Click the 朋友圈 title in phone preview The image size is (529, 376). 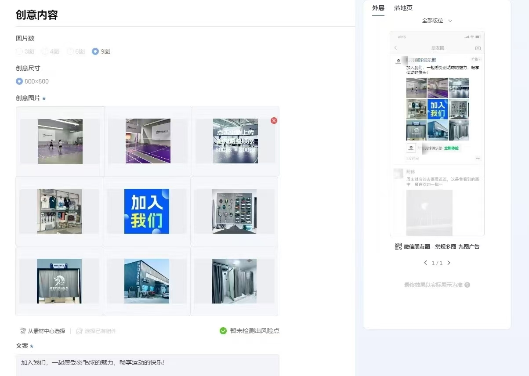(x=437, y=48)
